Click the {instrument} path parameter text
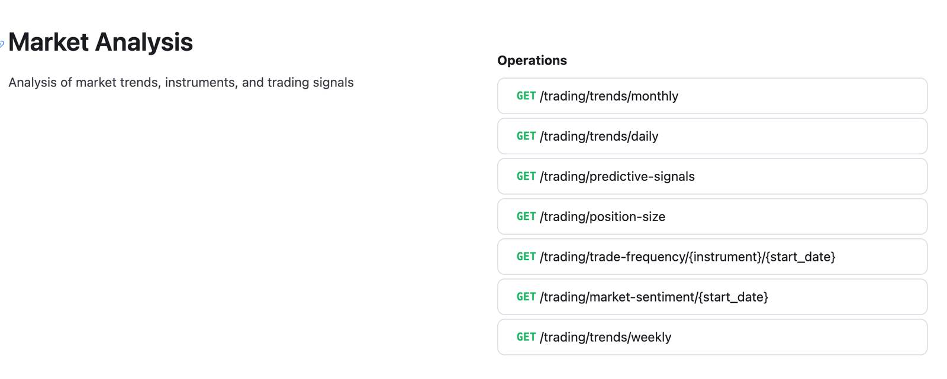 (x=724, y=257)
